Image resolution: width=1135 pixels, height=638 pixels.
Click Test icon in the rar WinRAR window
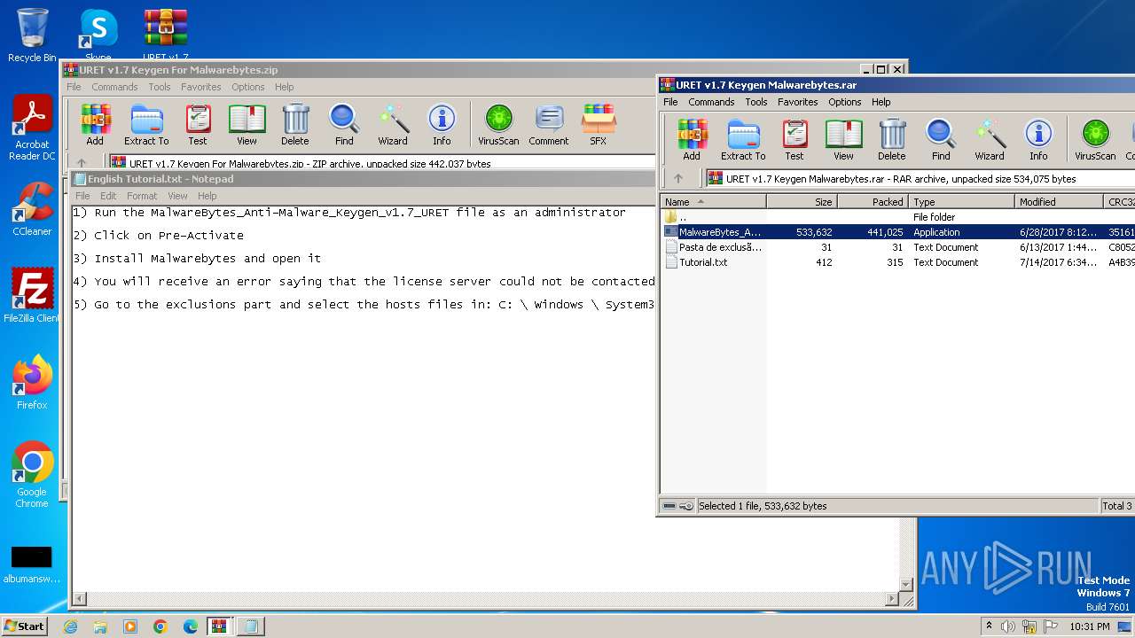pyautogui.click(x=794, y=140)
